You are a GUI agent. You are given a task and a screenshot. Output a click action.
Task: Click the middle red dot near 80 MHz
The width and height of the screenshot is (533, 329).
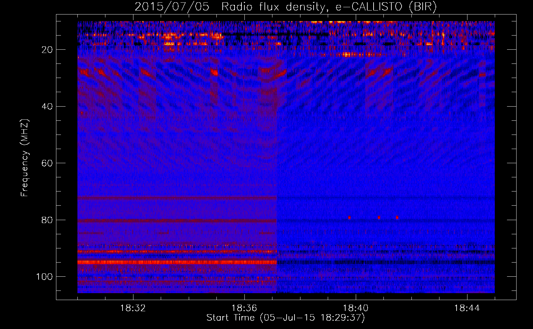coord(379,217)
